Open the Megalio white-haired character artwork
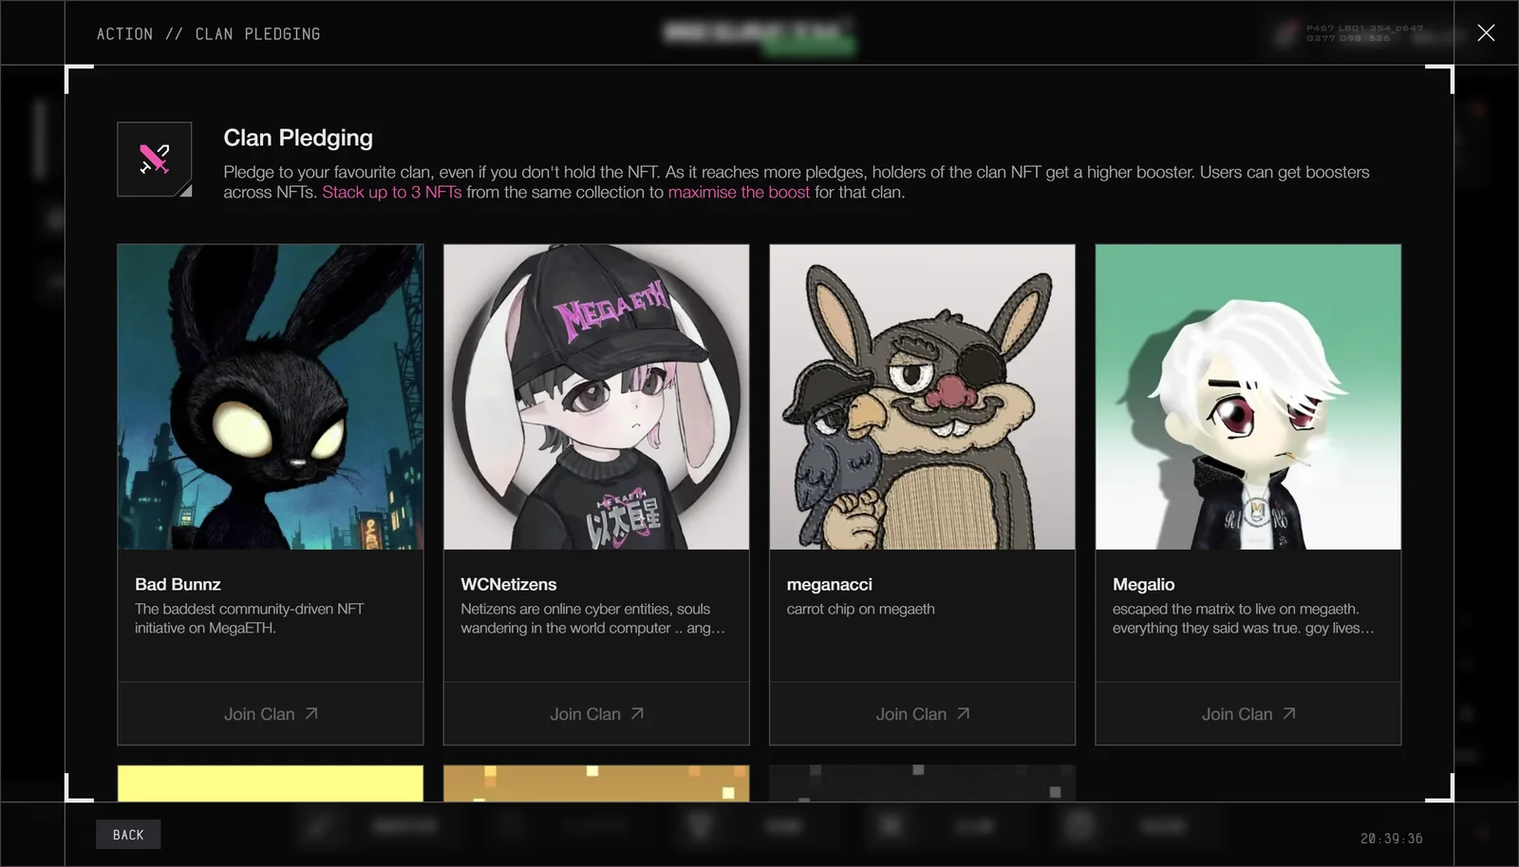The image size is (1519, 867). click(1248, 397)
